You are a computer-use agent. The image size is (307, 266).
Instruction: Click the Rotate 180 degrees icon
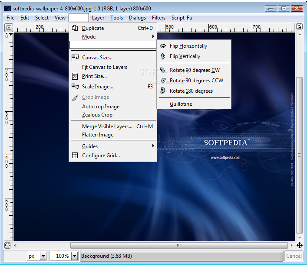coord(162,91)
